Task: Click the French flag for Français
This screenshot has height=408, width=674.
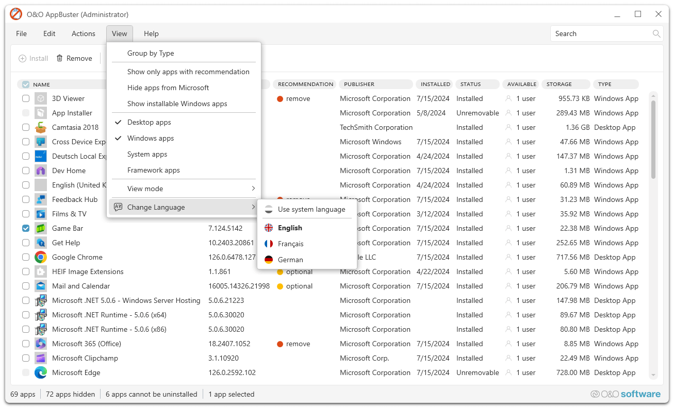Action: coord(269,244)
